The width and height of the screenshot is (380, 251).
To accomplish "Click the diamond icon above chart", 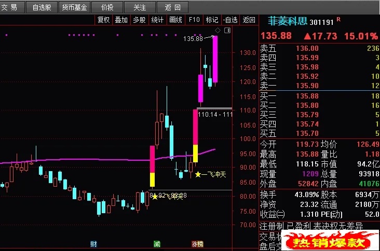I will click(218, 30).
